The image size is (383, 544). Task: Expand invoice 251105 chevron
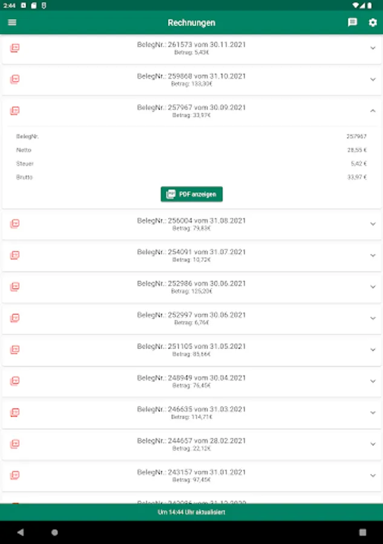tap(373, 349)
